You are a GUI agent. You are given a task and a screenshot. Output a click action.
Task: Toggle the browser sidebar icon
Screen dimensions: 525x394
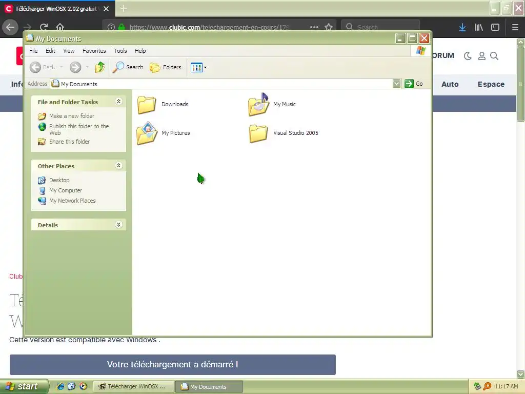click(495, 27)
